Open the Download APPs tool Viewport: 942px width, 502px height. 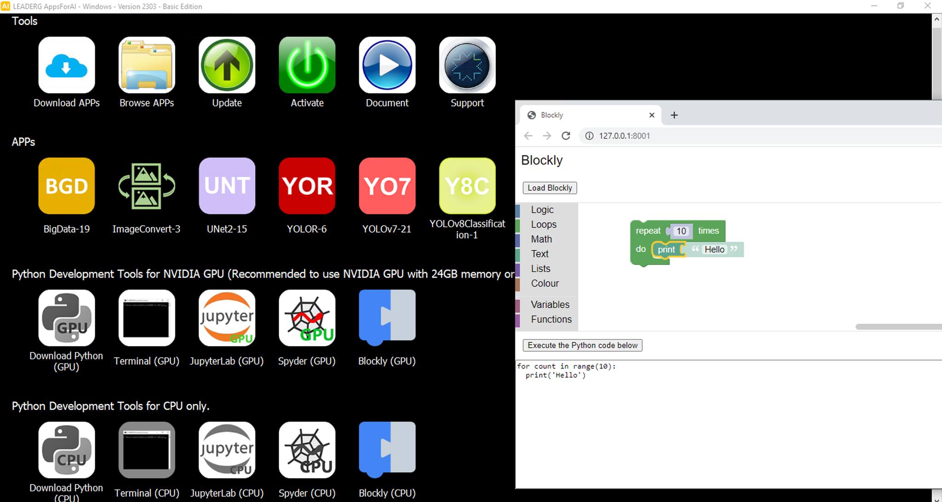pos(67,65)
